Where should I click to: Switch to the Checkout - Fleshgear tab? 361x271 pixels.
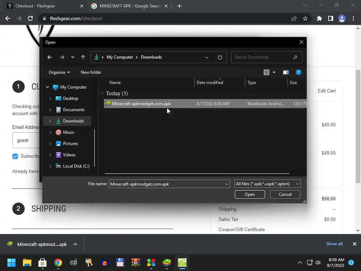pyautogui.click(x=45, y=6)
